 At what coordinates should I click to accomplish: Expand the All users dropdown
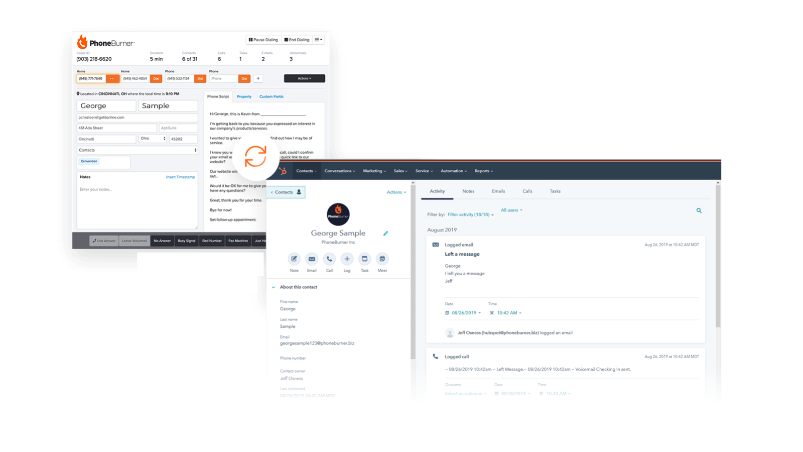(511, 210)
